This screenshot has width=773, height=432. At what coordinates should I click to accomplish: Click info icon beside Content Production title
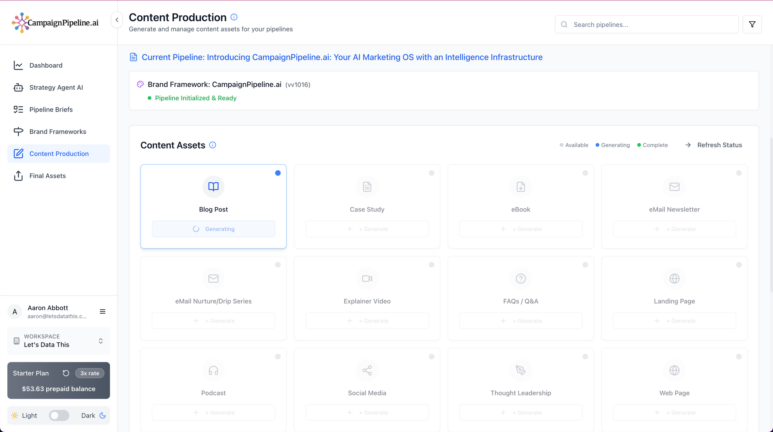click(234, 17)
